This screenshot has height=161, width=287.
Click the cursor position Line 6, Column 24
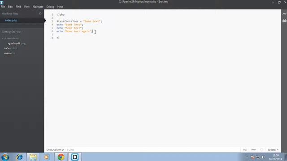55,150
